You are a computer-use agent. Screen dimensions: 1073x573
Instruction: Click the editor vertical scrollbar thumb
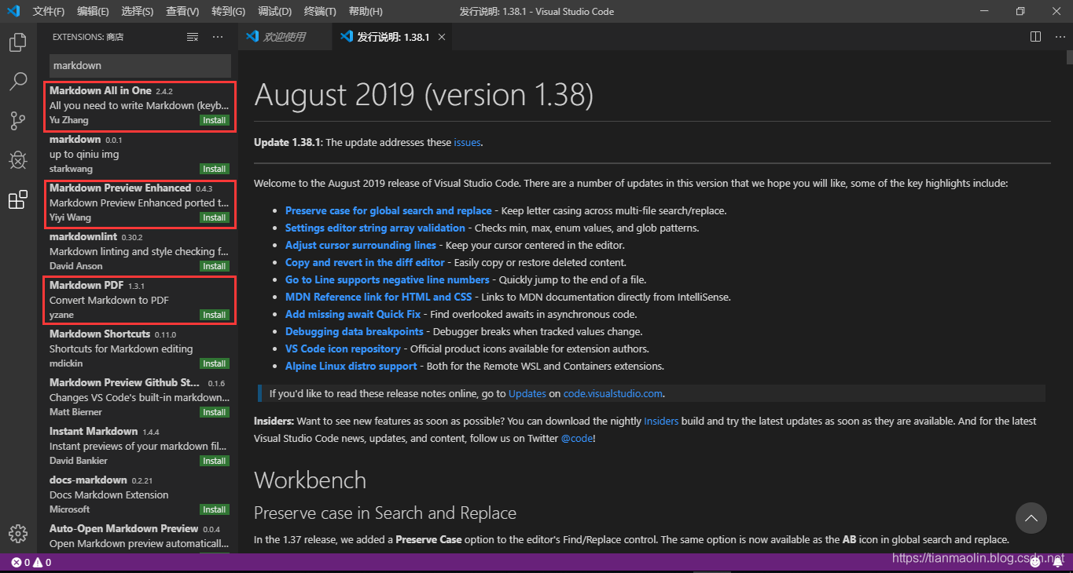point(1069,57)
